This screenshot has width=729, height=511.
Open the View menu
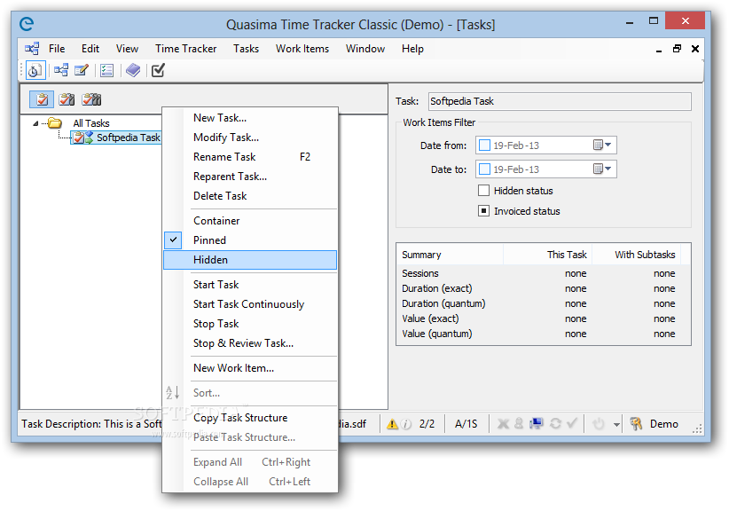pyautogui.click(x=127, y=49)
